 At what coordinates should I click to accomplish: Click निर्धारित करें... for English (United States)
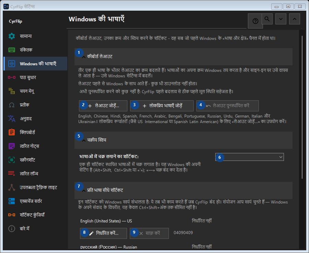coord(103,233)
